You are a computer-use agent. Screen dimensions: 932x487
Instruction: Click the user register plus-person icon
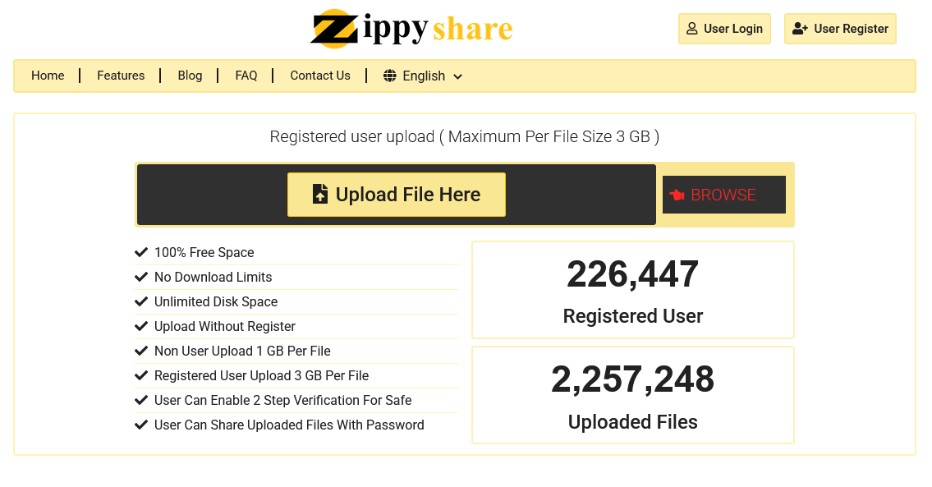(800, 29)
